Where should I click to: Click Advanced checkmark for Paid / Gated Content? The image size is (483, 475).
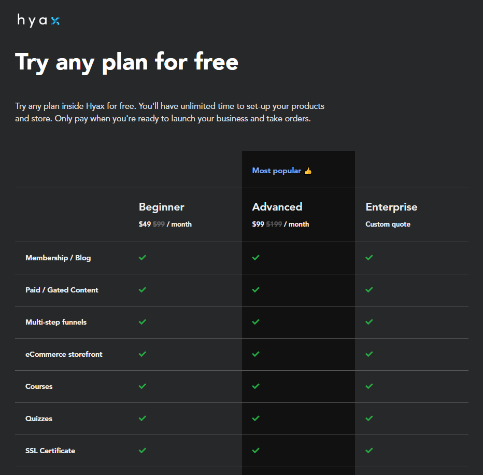click(255, 290)
